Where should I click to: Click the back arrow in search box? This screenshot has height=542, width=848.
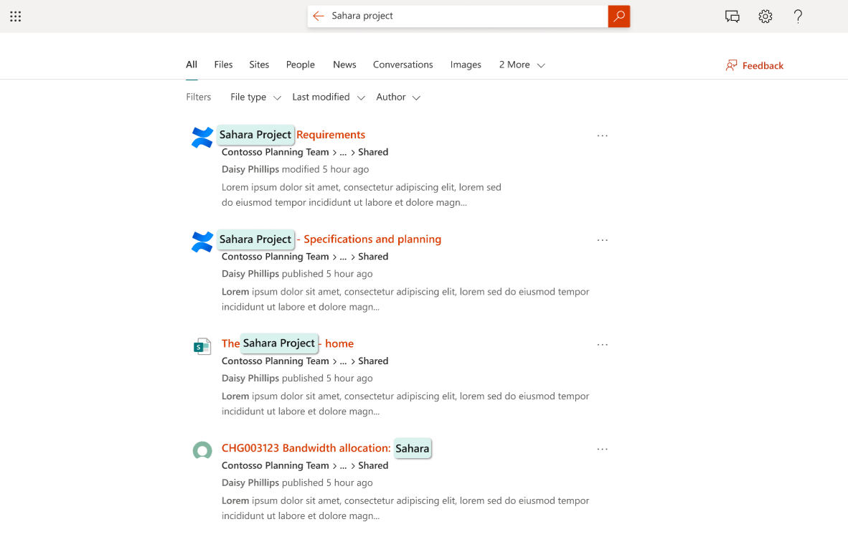point(319,16)
